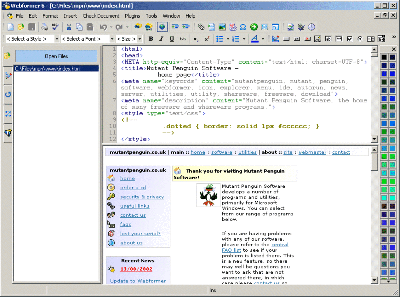Toggle italic formatting
The image size is (400, 297).
click(161, 39)
